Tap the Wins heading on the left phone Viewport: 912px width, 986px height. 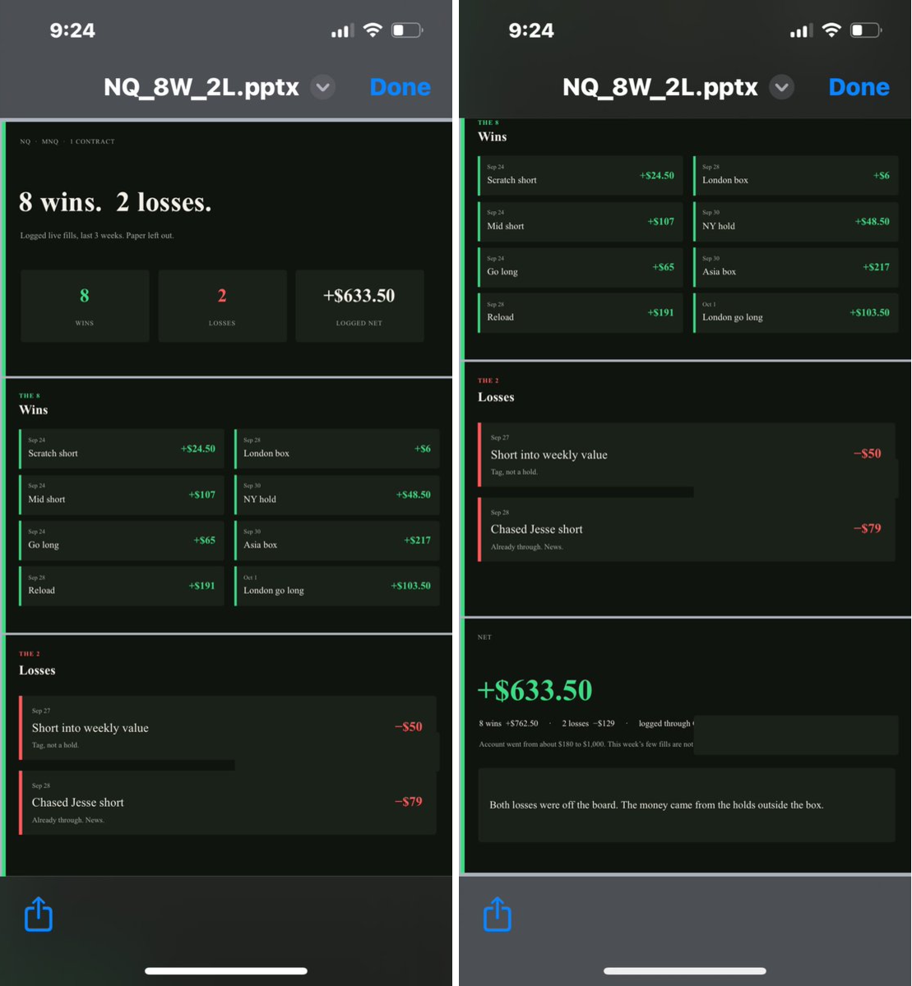pyautogui.click(x=34, y=410)
